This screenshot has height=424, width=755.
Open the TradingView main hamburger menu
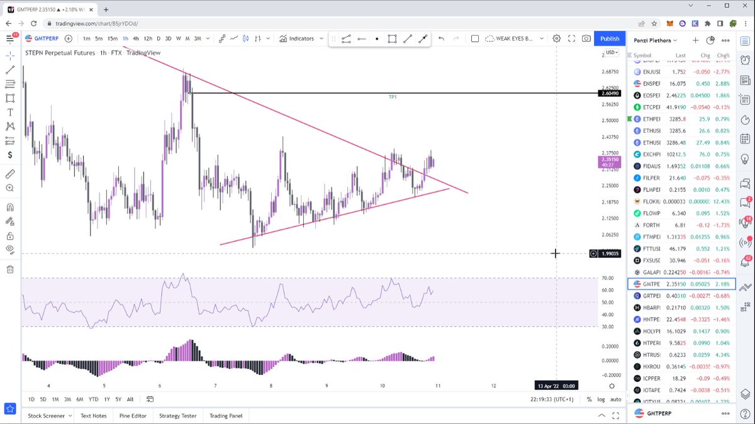tap(9, 38)
